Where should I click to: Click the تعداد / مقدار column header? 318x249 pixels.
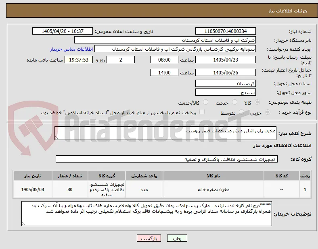point(70,176)
